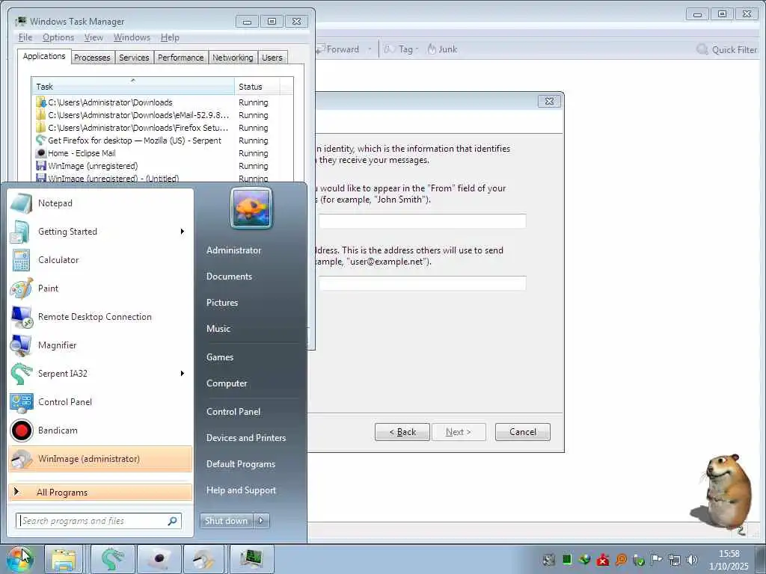Click the Tag toolbar button
Viewport: 766px width, 574px height.
click(401, 49)
